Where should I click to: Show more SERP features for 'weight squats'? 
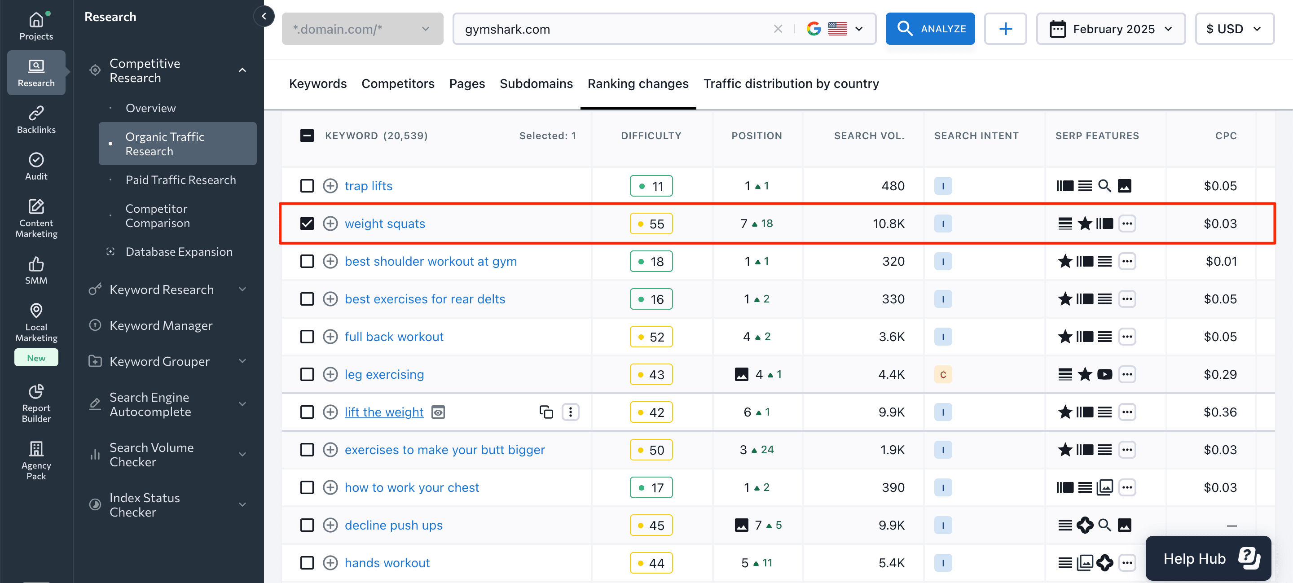(1127, 224)
